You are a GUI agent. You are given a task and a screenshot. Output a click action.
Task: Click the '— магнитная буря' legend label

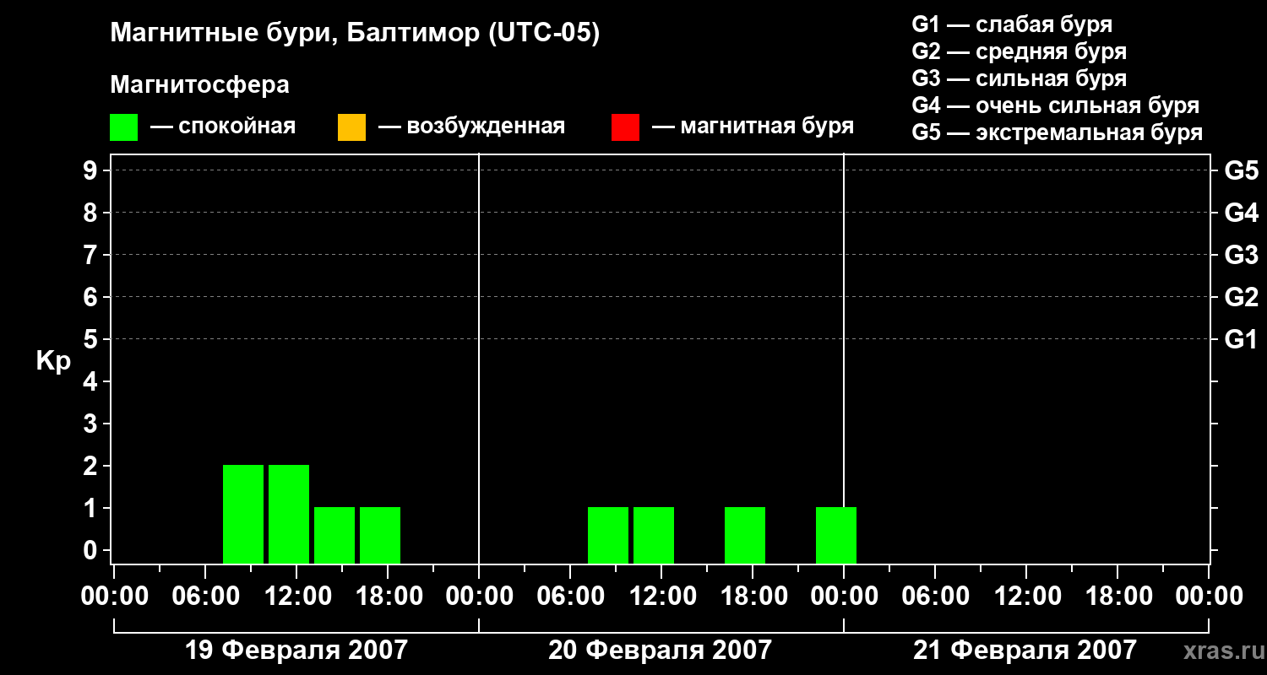click(x=753, y=127)
